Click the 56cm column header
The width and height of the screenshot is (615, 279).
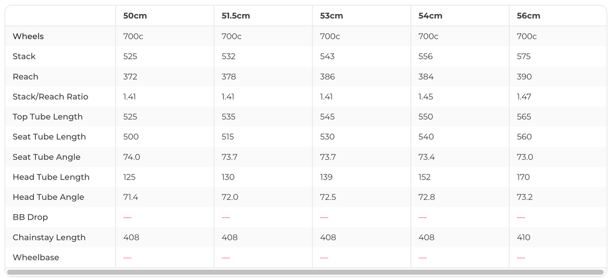pyautogui.click(x=528, y=16)
